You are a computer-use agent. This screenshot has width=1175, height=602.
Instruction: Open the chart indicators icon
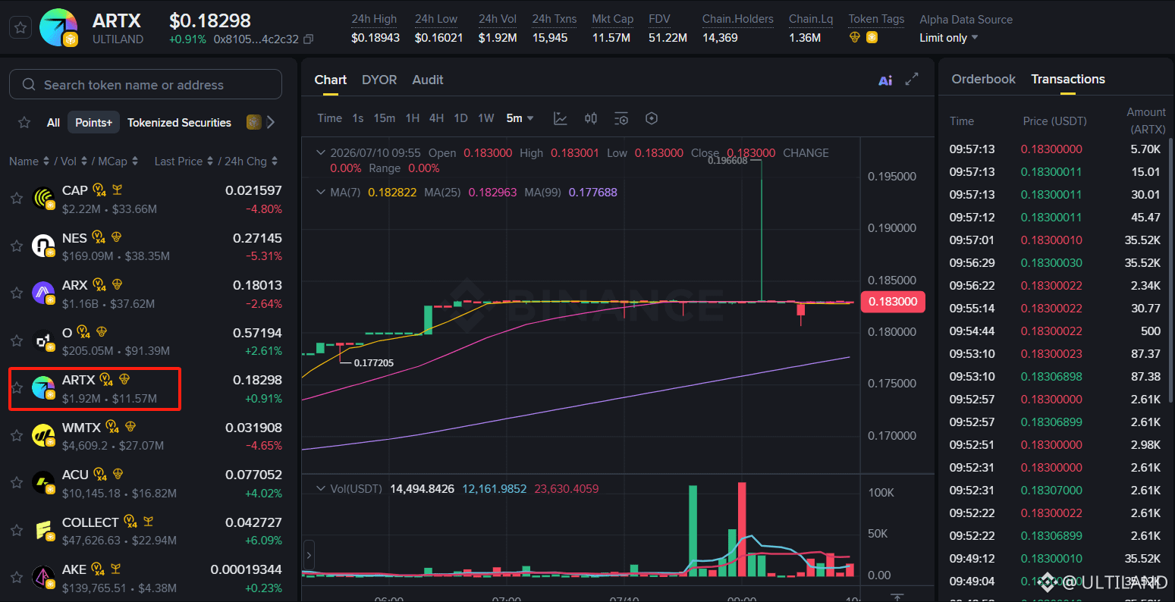(561, 118)
